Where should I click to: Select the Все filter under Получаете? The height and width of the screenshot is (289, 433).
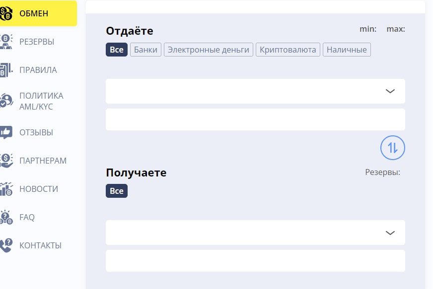point(117,191)
